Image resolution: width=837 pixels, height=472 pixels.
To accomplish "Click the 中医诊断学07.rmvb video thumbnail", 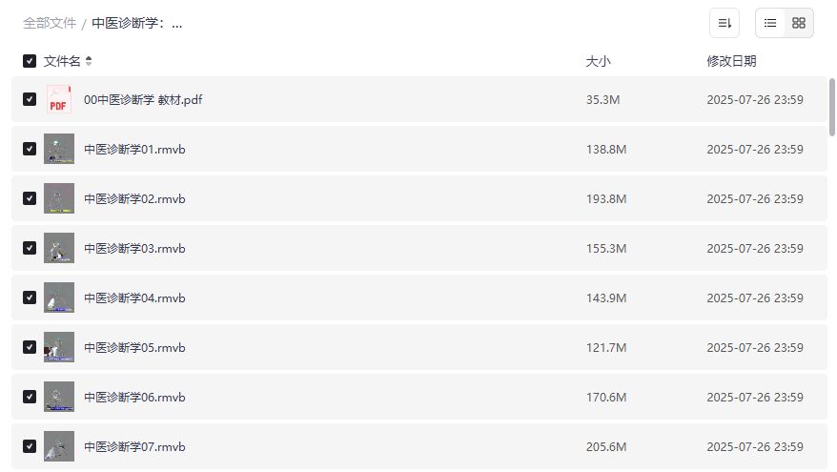I will tap(59, 446).
